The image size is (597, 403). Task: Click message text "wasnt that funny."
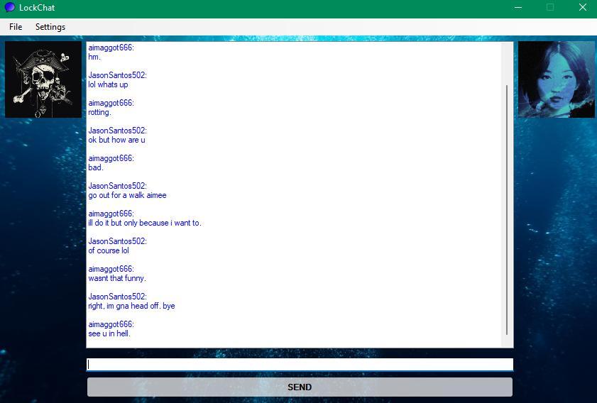click(x=117, y=278)
